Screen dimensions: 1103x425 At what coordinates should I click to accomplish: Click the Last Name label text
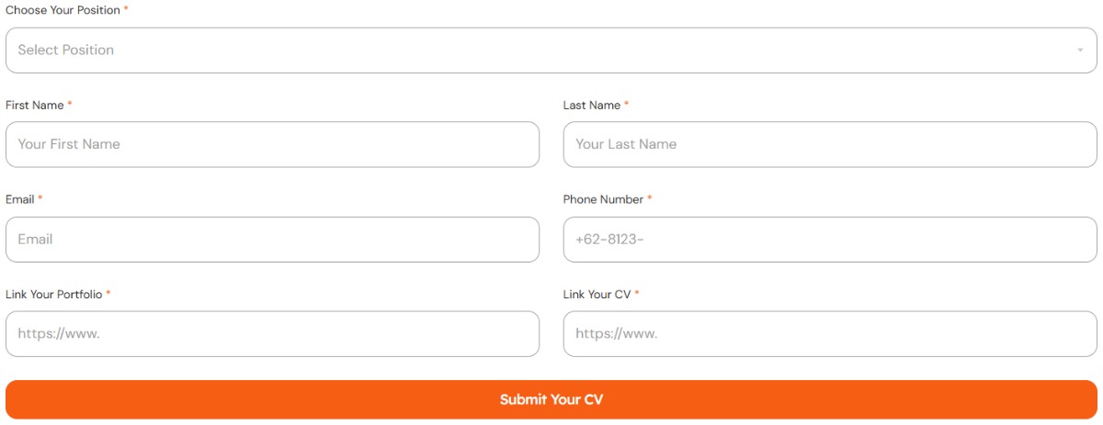(x=592, y=106)
